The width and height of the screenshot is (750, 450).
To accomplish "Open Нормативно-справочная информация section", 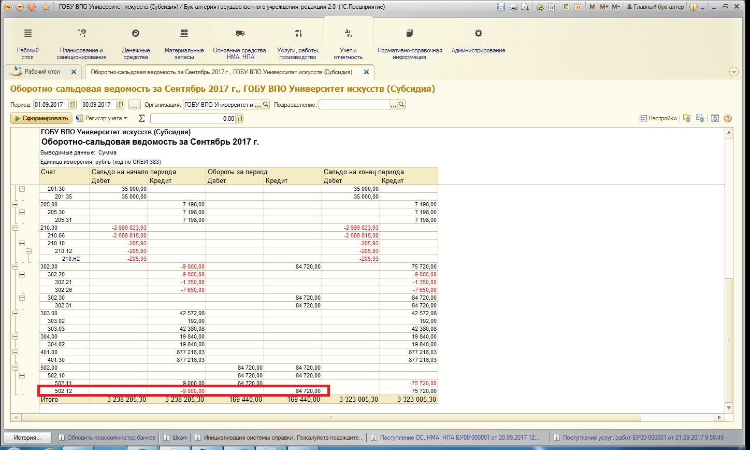I will [x=410, y=45].
